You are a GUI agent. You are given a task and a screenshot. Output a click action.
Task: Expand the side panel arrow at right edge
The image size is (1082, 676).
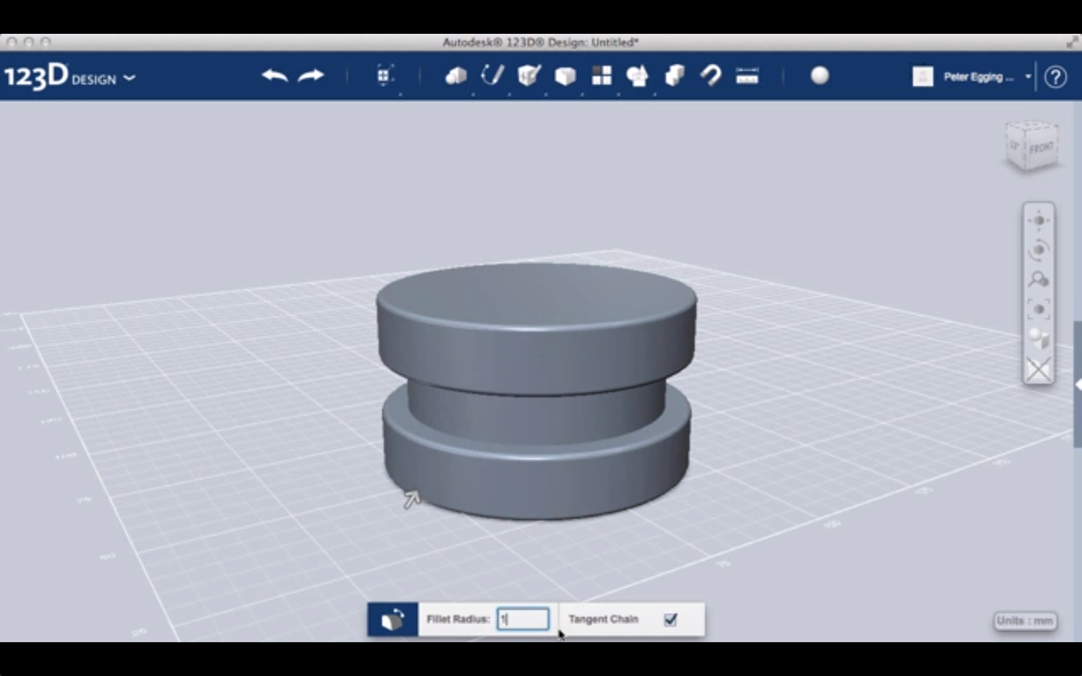(x=1077, y=385)
